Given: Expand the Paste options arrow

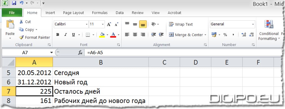Looking at the screenshot, I should coord(10,38).
